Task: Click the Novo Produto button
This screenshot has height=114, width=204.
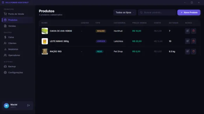Action: pos(189,12)
